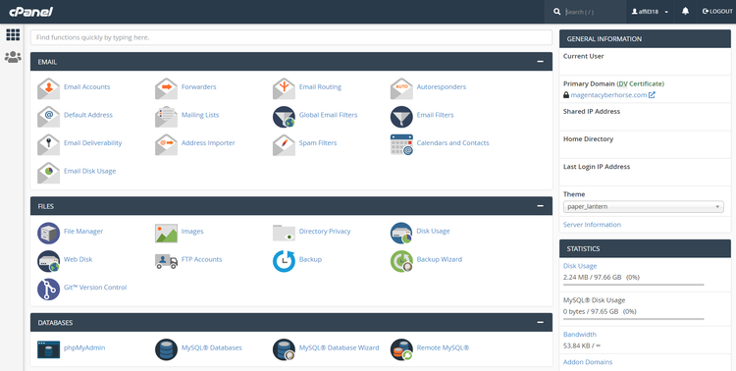Open the FTP Accounts truck icon
Viewport: 736px width, 371px height.
tap(166, 262)
